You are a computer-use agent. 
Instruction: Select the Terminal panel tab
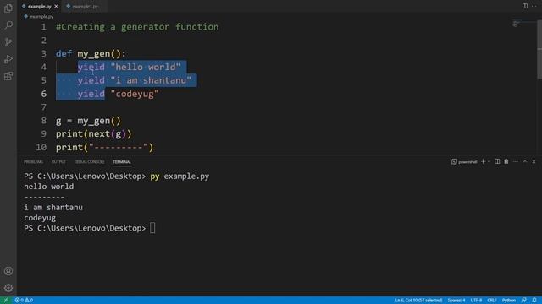click(x=122, y=162)
